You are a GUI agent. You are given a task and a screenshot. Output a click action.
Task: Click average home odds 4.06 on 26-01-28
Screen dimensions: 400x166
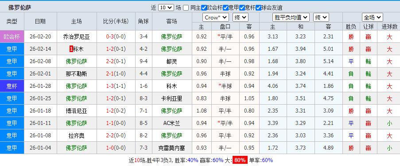point(273,86)
